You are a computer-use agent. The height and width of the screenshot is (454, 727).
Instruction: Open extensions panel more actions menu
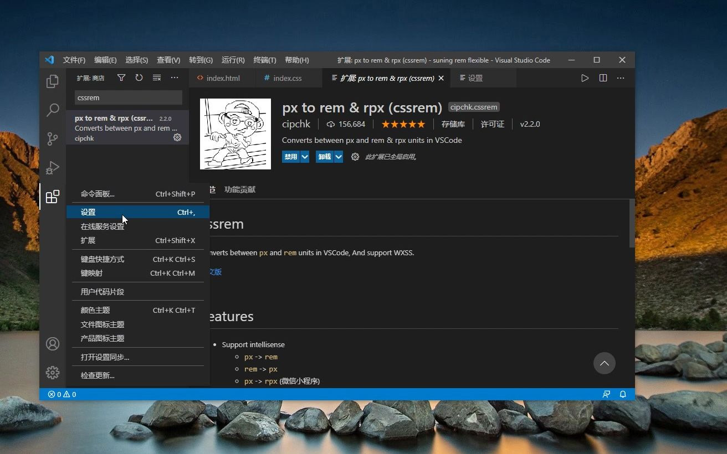tap(175, 78)
